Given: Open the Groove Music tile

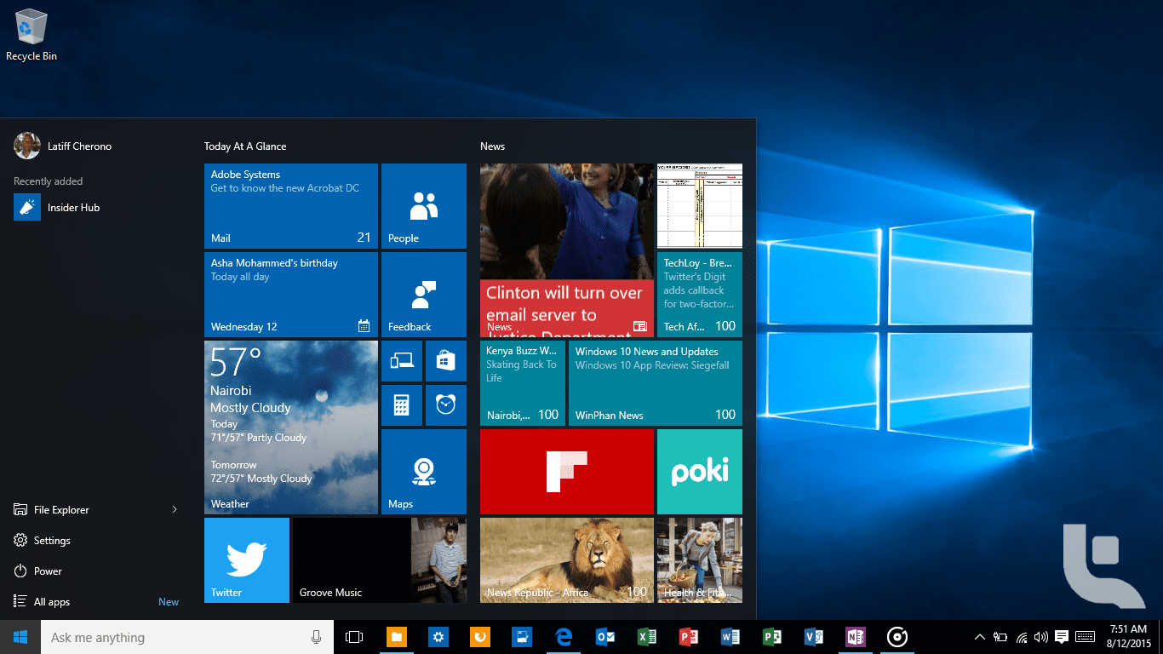Looking at the screenshot, I should (x=380, y=560).
